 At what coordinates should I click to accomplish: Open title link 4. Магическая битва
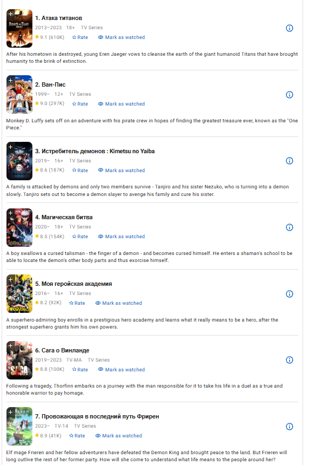(x=64, y=217)
